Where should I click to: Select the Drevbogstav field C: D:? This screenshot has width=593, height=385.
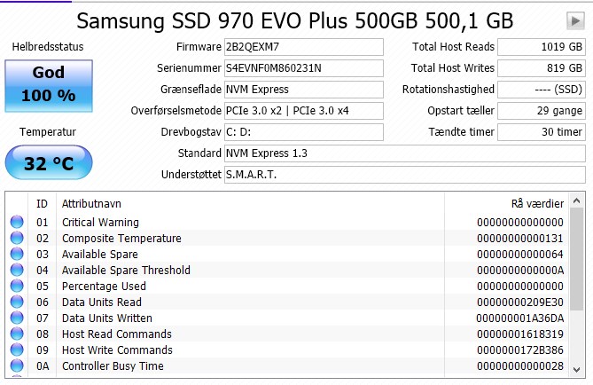[304, 132]
